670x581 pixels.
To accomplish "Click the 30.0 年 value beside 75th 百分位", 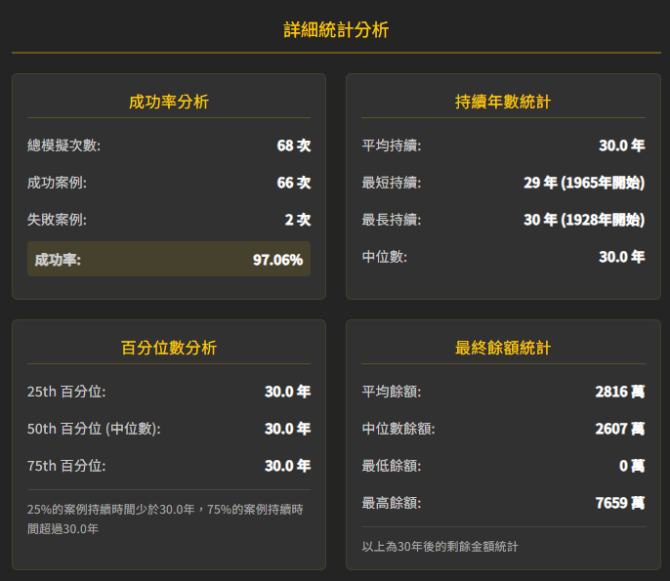I will pos(287,466).
